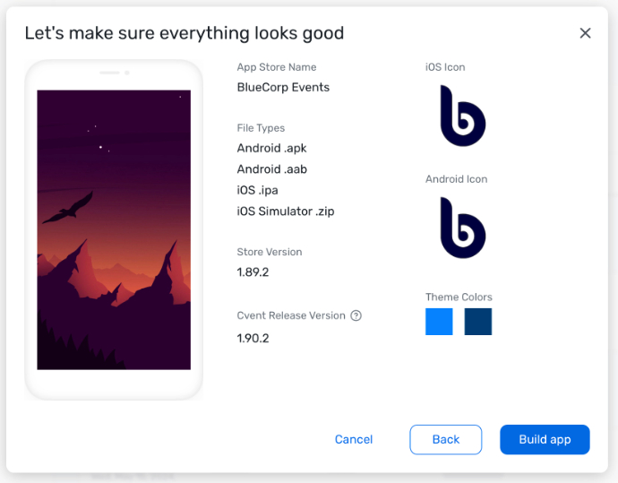Cancel the app build dialog
618x483 pixels.
[354, 439]
